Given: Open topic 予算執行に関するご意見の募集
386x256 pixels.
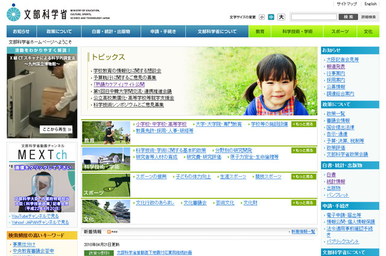Looking at the screenshot, I should 125,78.
